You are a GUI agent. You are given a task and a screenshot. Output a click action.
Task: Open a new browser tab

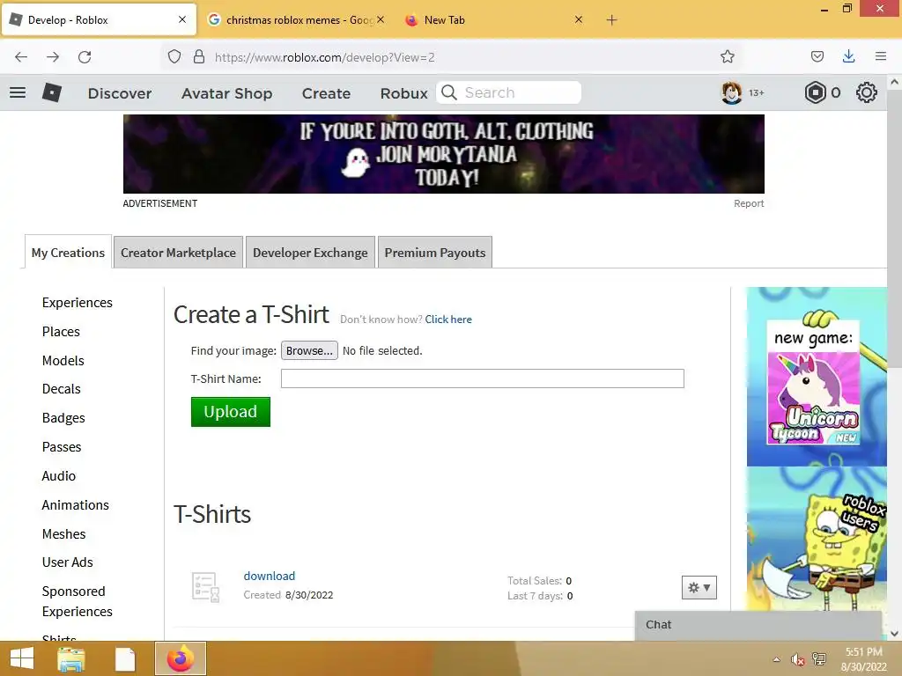pos(611,20)
